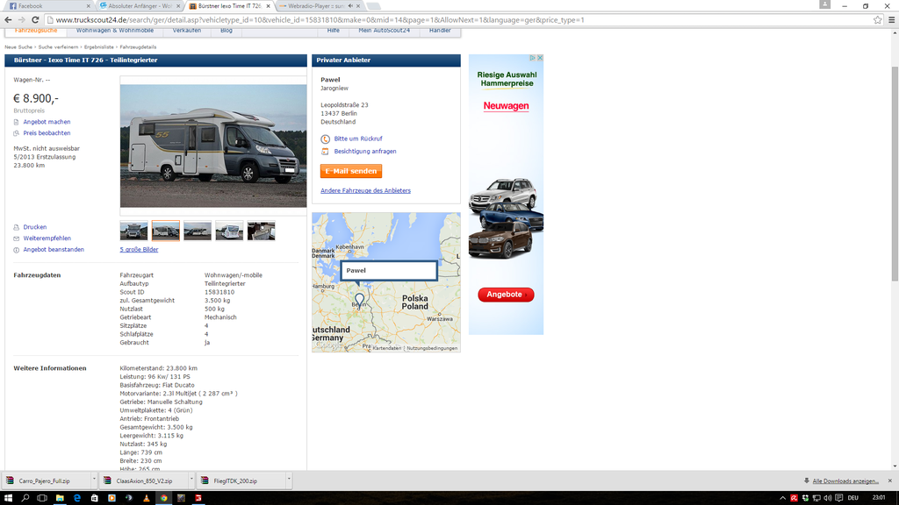The height and width of the screenshot is (505, 899).
Task: Open the Chrome menu hamburger icon
Action: pos(889,19)
